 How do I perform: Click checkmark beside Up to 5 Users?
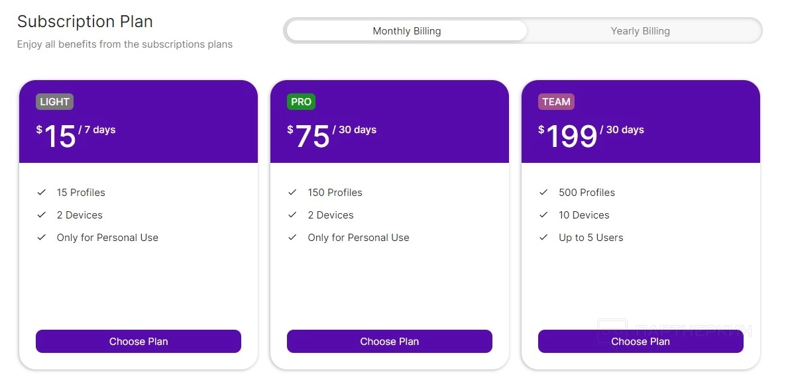(x=543, y=238)
